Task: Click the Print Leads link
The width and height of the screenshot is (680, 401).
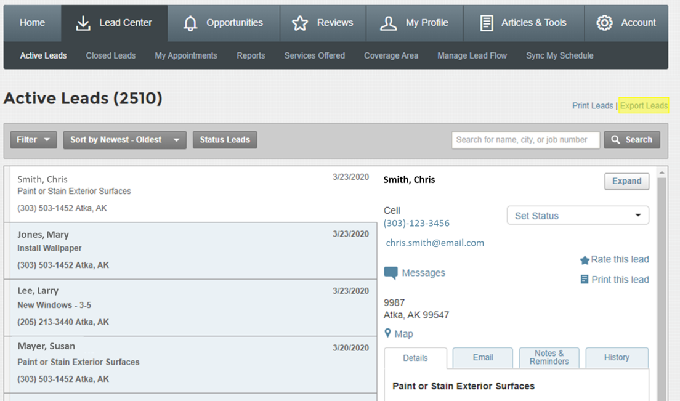Action: (x=593, y=106)
